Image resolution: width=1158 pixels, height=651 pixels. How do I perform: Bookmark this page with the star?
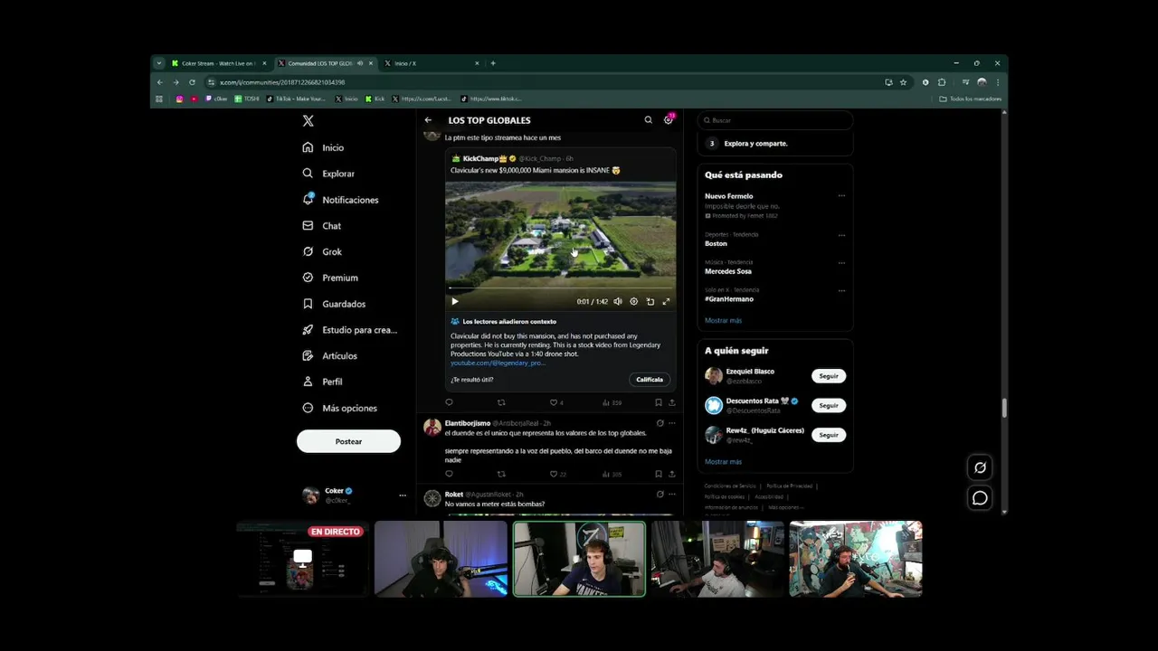[x=903, y=82]
